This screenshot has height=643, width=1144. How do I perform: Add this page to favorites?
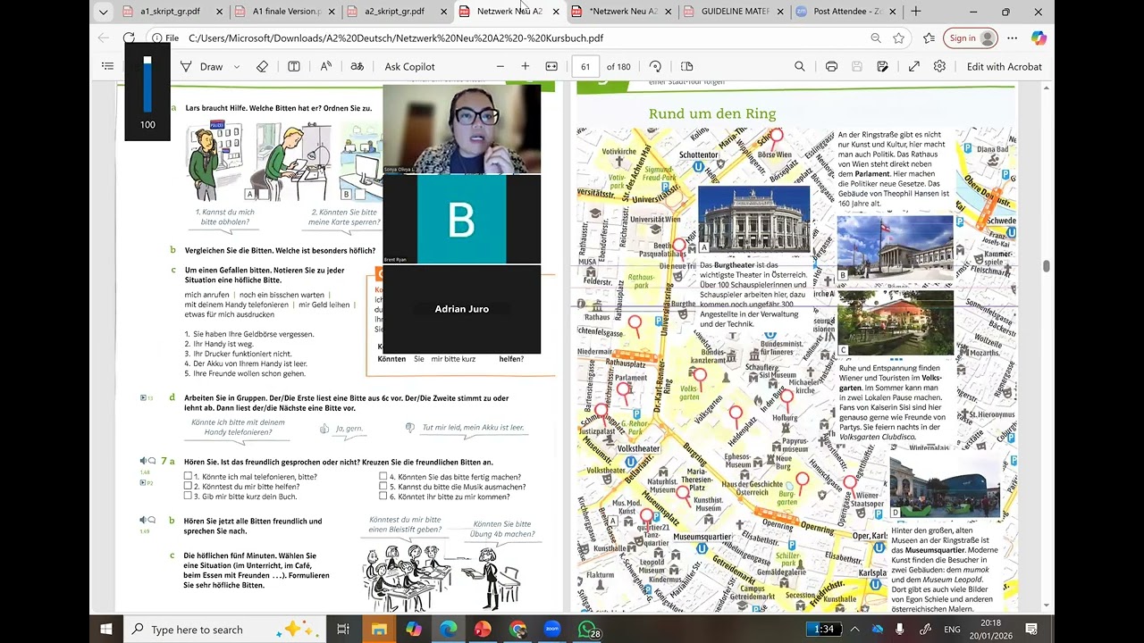[x=898, y=38]
